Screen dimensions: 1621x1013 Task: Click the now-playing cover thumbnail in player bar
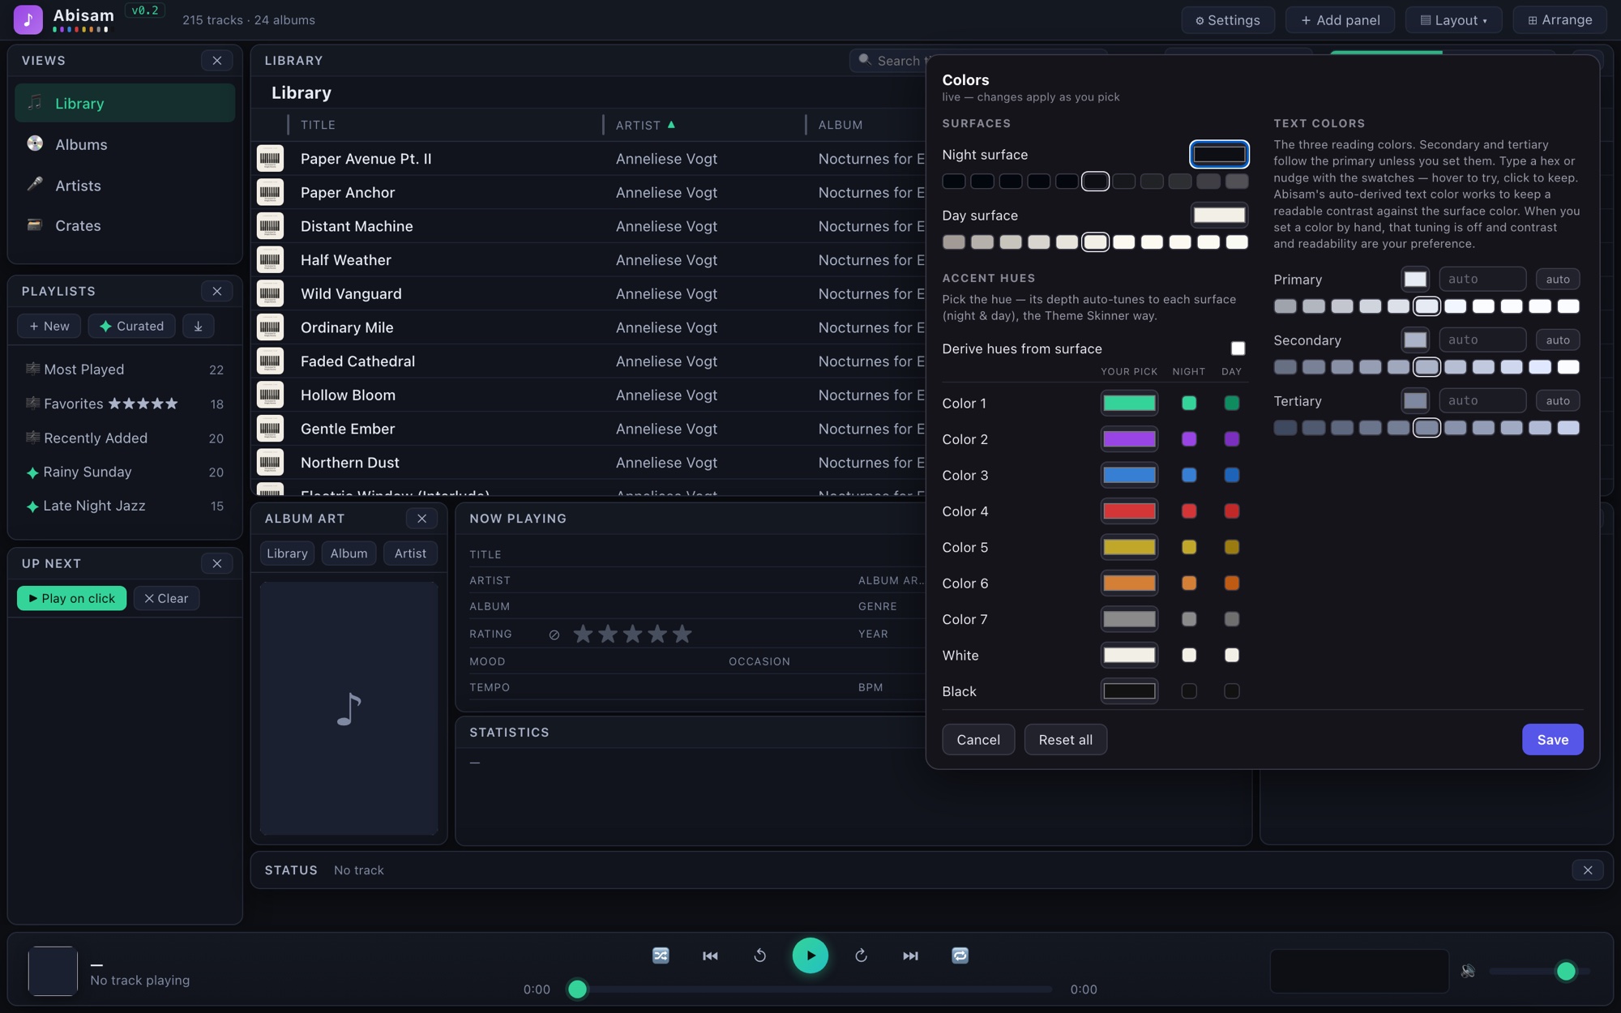(53, 970)
